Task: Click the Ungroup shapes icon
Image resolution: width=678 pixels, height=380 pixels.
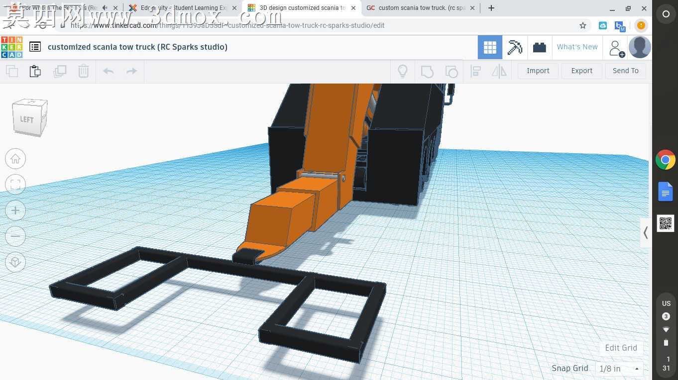Action: 451,71
